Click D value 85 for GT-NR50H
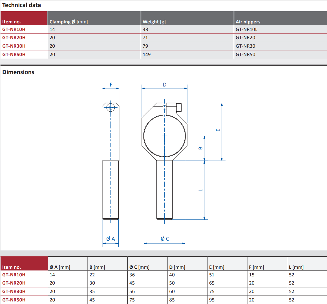 (x=172, y=300)
